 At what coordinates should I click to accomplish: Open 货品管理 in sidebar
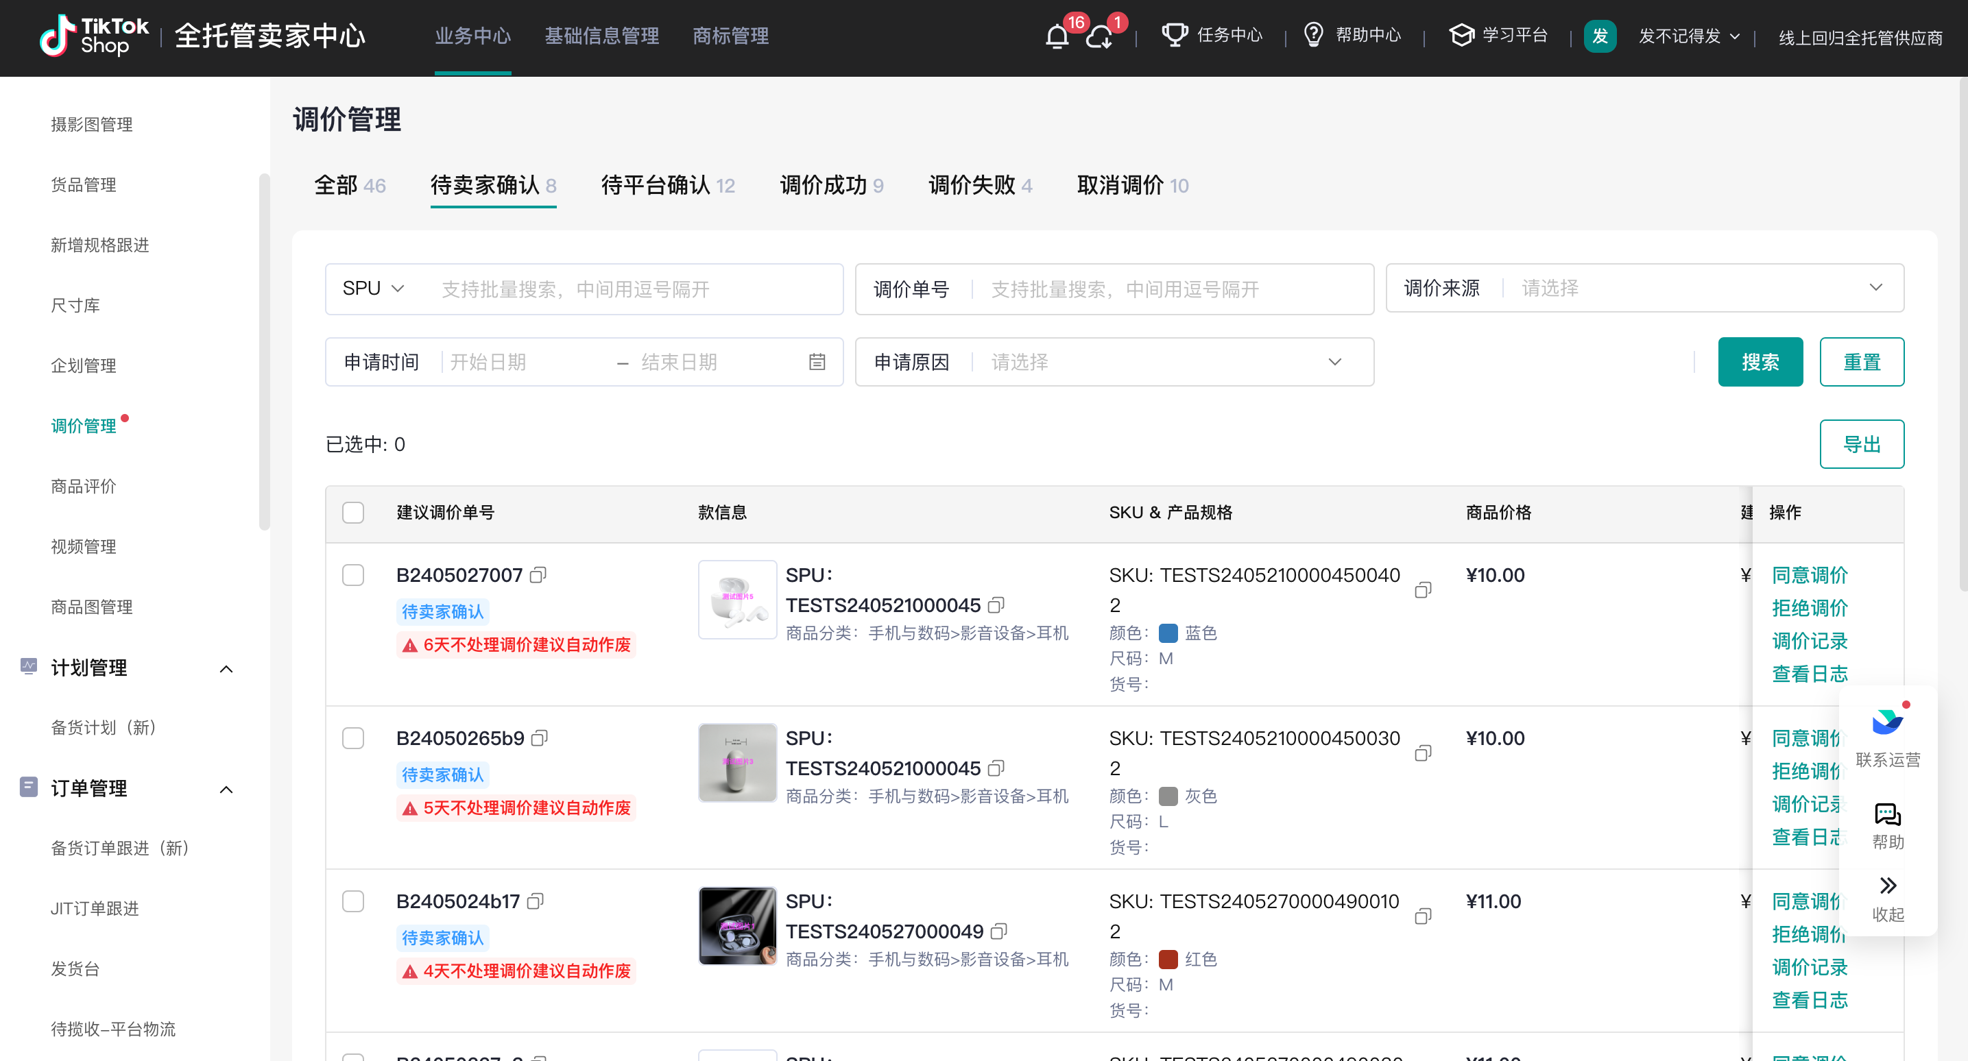pyautogui.click(x=83, y=185)
